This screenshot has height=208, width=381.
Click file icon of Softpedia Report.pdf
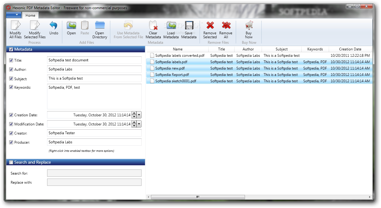152,75
